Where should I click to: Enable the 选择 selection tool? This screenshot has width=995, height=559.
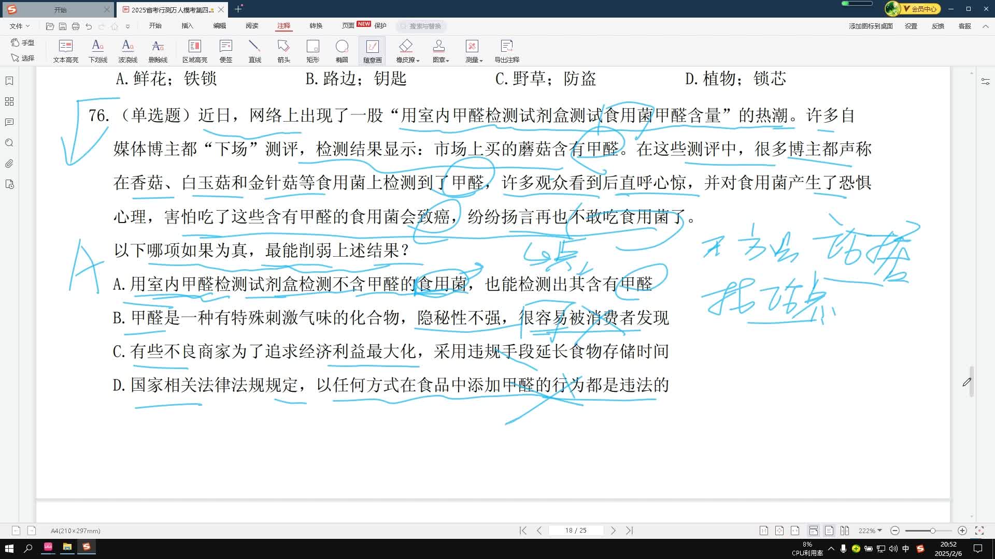[x=24, y=58]
